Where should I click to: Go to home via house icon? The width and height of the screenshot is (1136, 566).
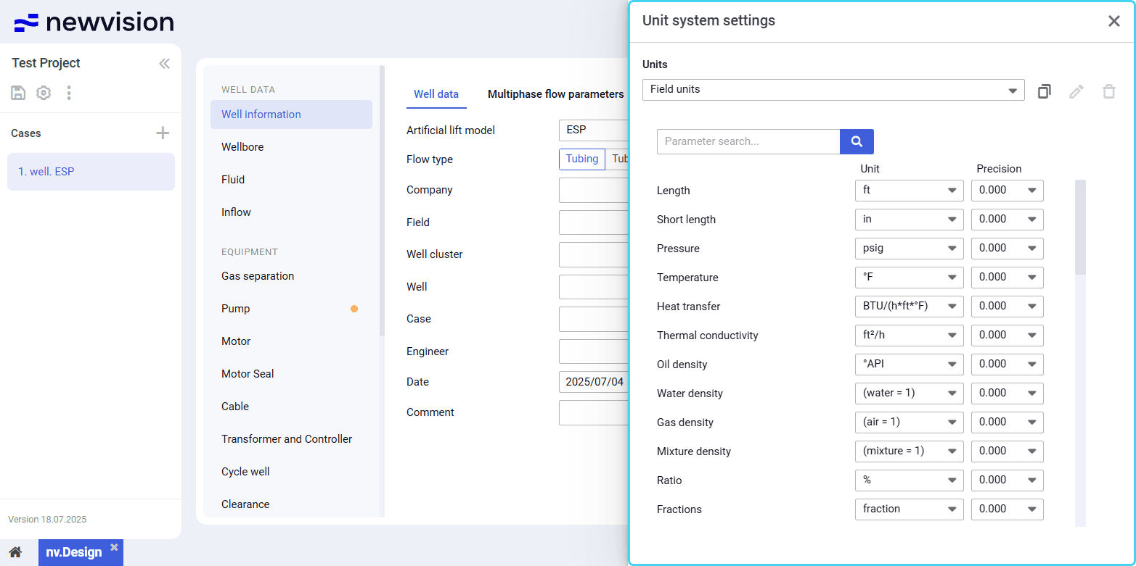click(x=15, y=552)
